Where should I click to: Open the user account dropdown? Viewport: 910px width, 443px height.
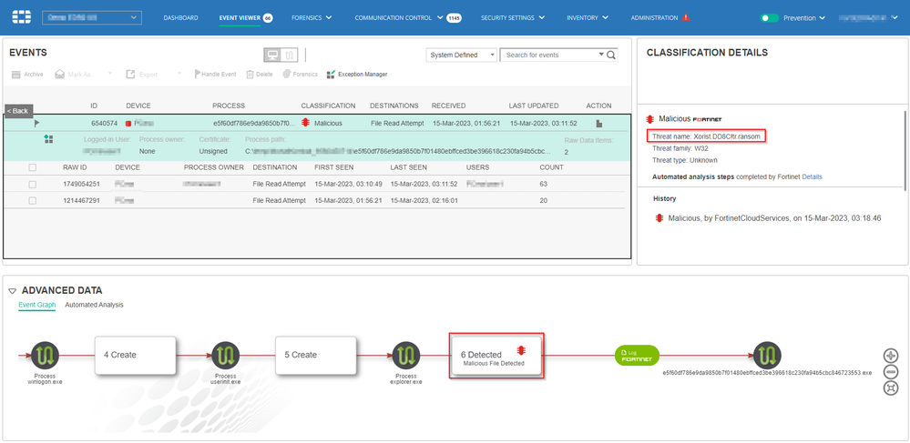coord(868,18)
